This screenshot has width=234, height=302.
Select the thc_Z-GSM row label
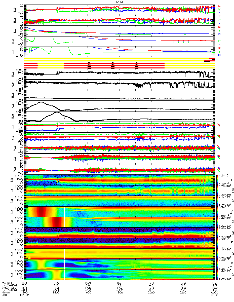(9, 290)
